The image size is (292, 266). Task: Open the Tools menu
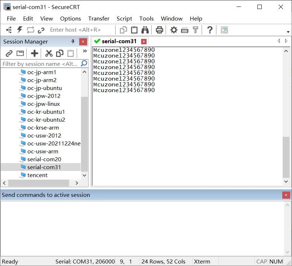[147, 19]
